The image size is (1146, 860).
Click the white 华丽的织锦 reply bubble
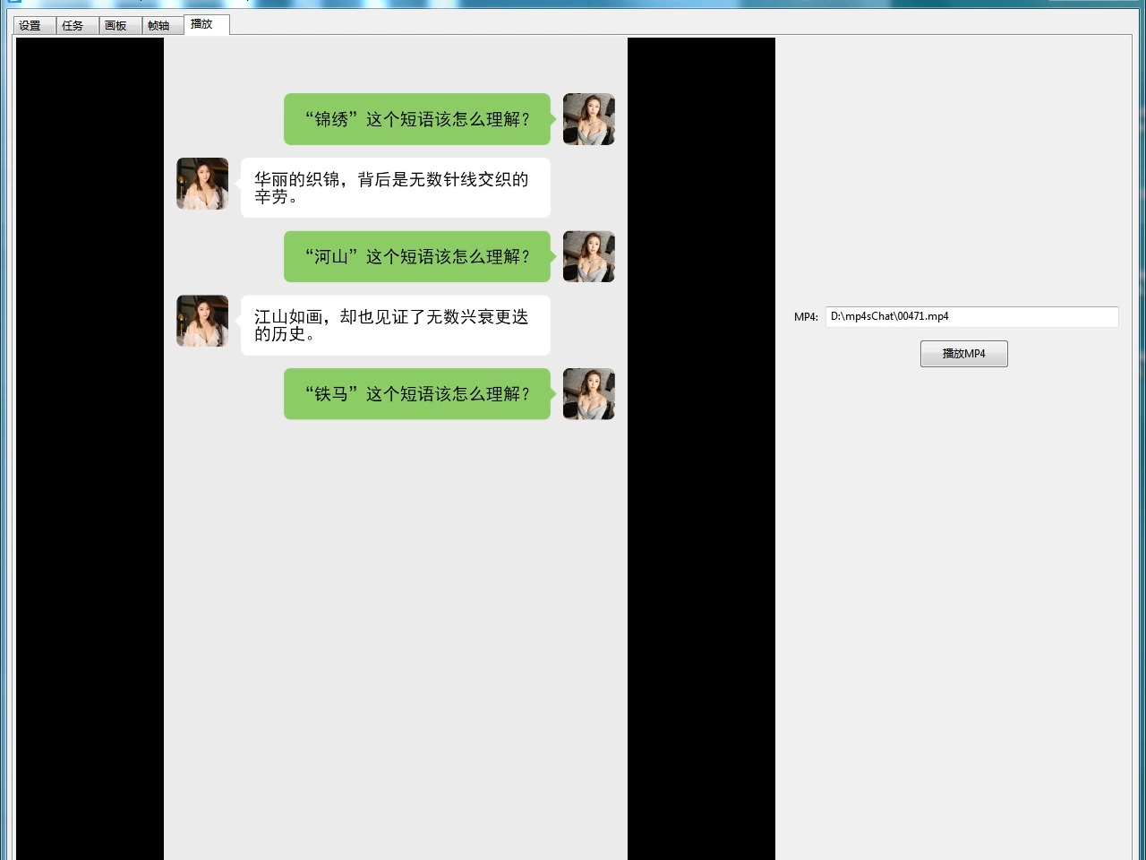point(393,188)
